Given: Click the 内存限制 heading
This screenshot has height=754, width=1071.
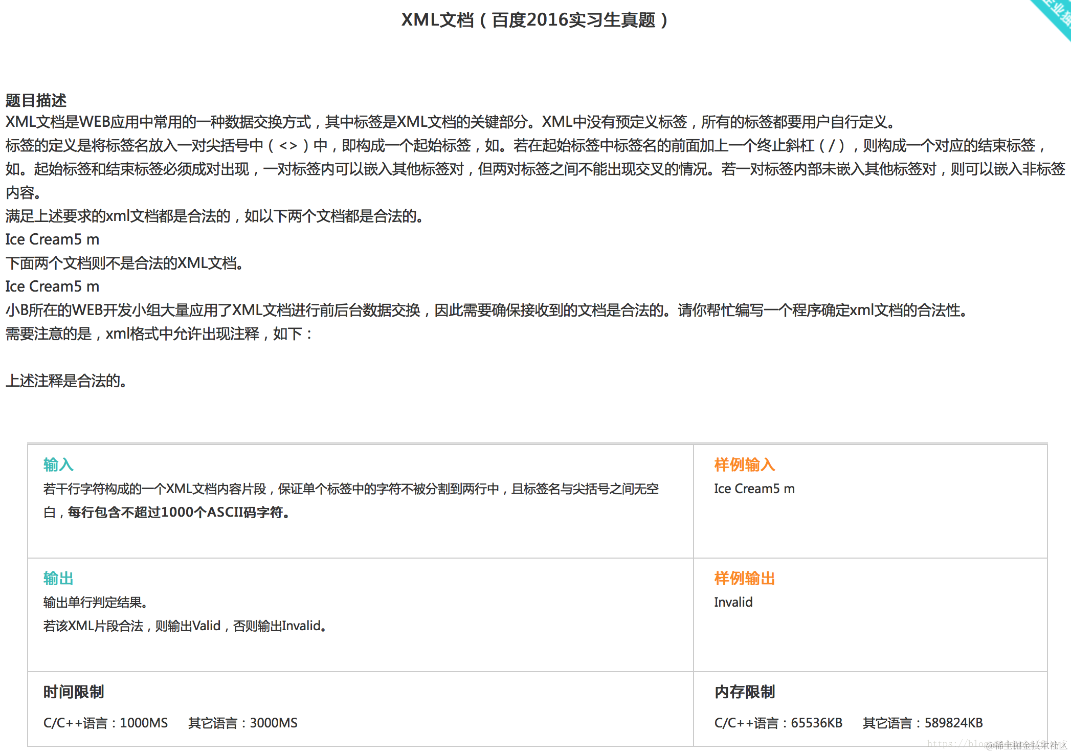Looking at the screenshot, I should tap(745, 692).
